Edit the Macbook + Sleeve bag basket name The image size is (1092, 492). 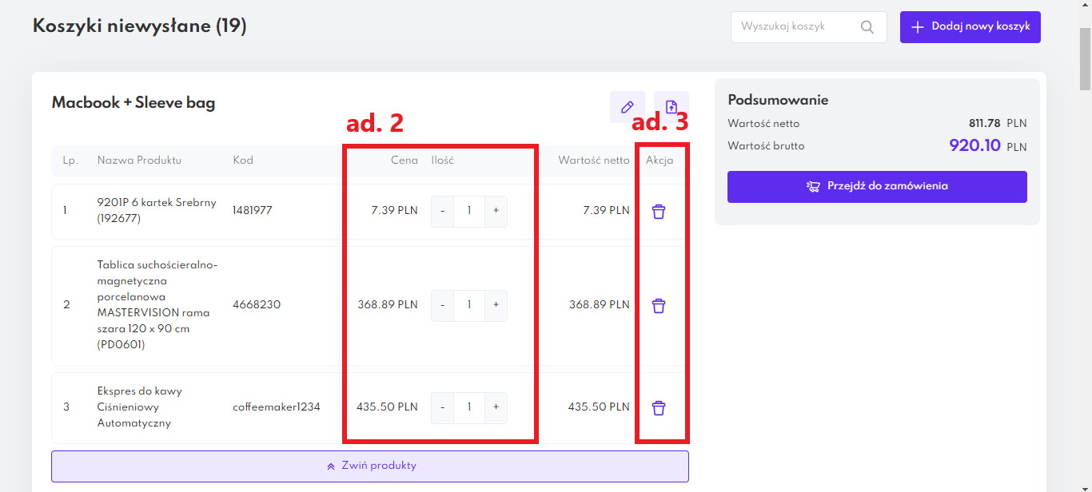point(628,107)
